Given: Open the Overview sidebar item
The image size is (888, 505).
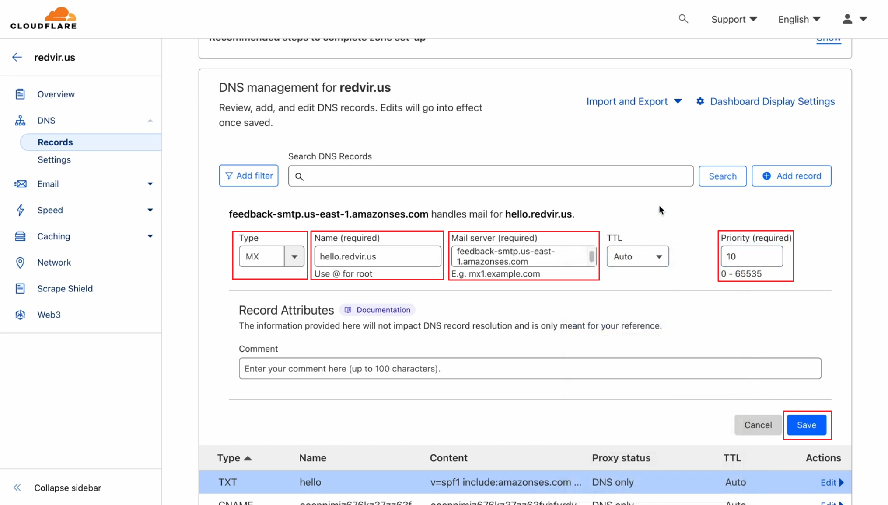Looking at the screenshot, I should point(56,94).
